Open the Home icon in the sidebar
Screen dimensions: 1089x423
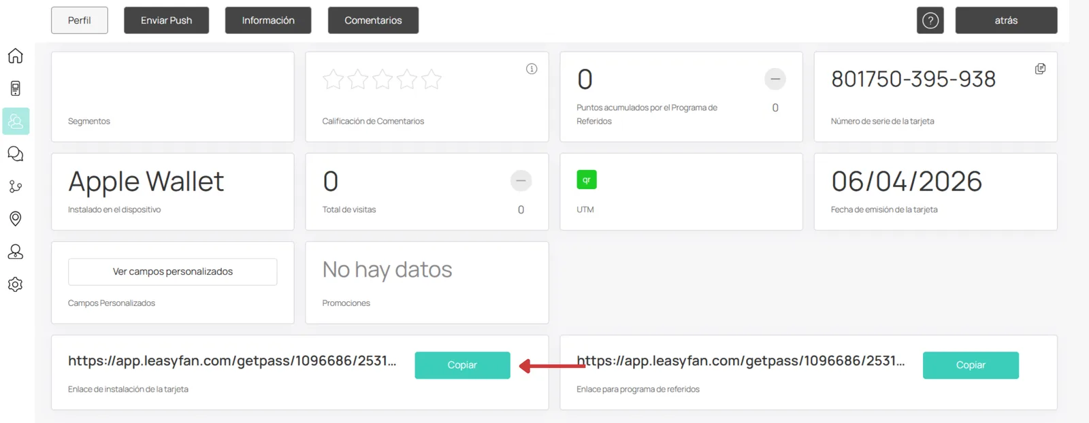tap(15, 56)
